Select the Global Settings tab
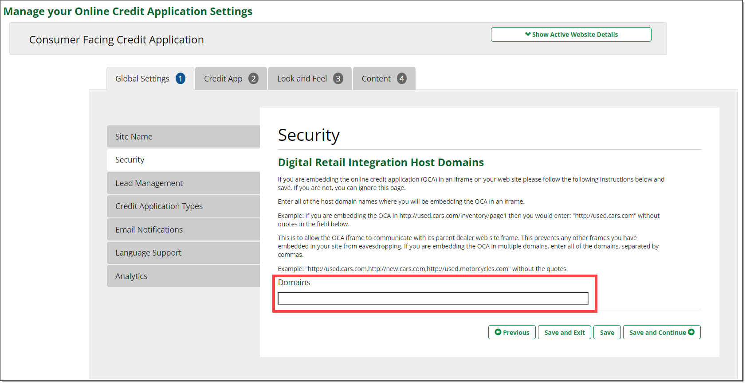 click(142, 79)
